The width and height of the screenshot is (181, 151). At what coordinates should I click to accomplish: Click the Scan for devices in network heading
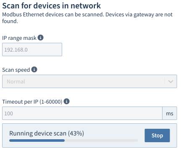[x=52, y=6]
